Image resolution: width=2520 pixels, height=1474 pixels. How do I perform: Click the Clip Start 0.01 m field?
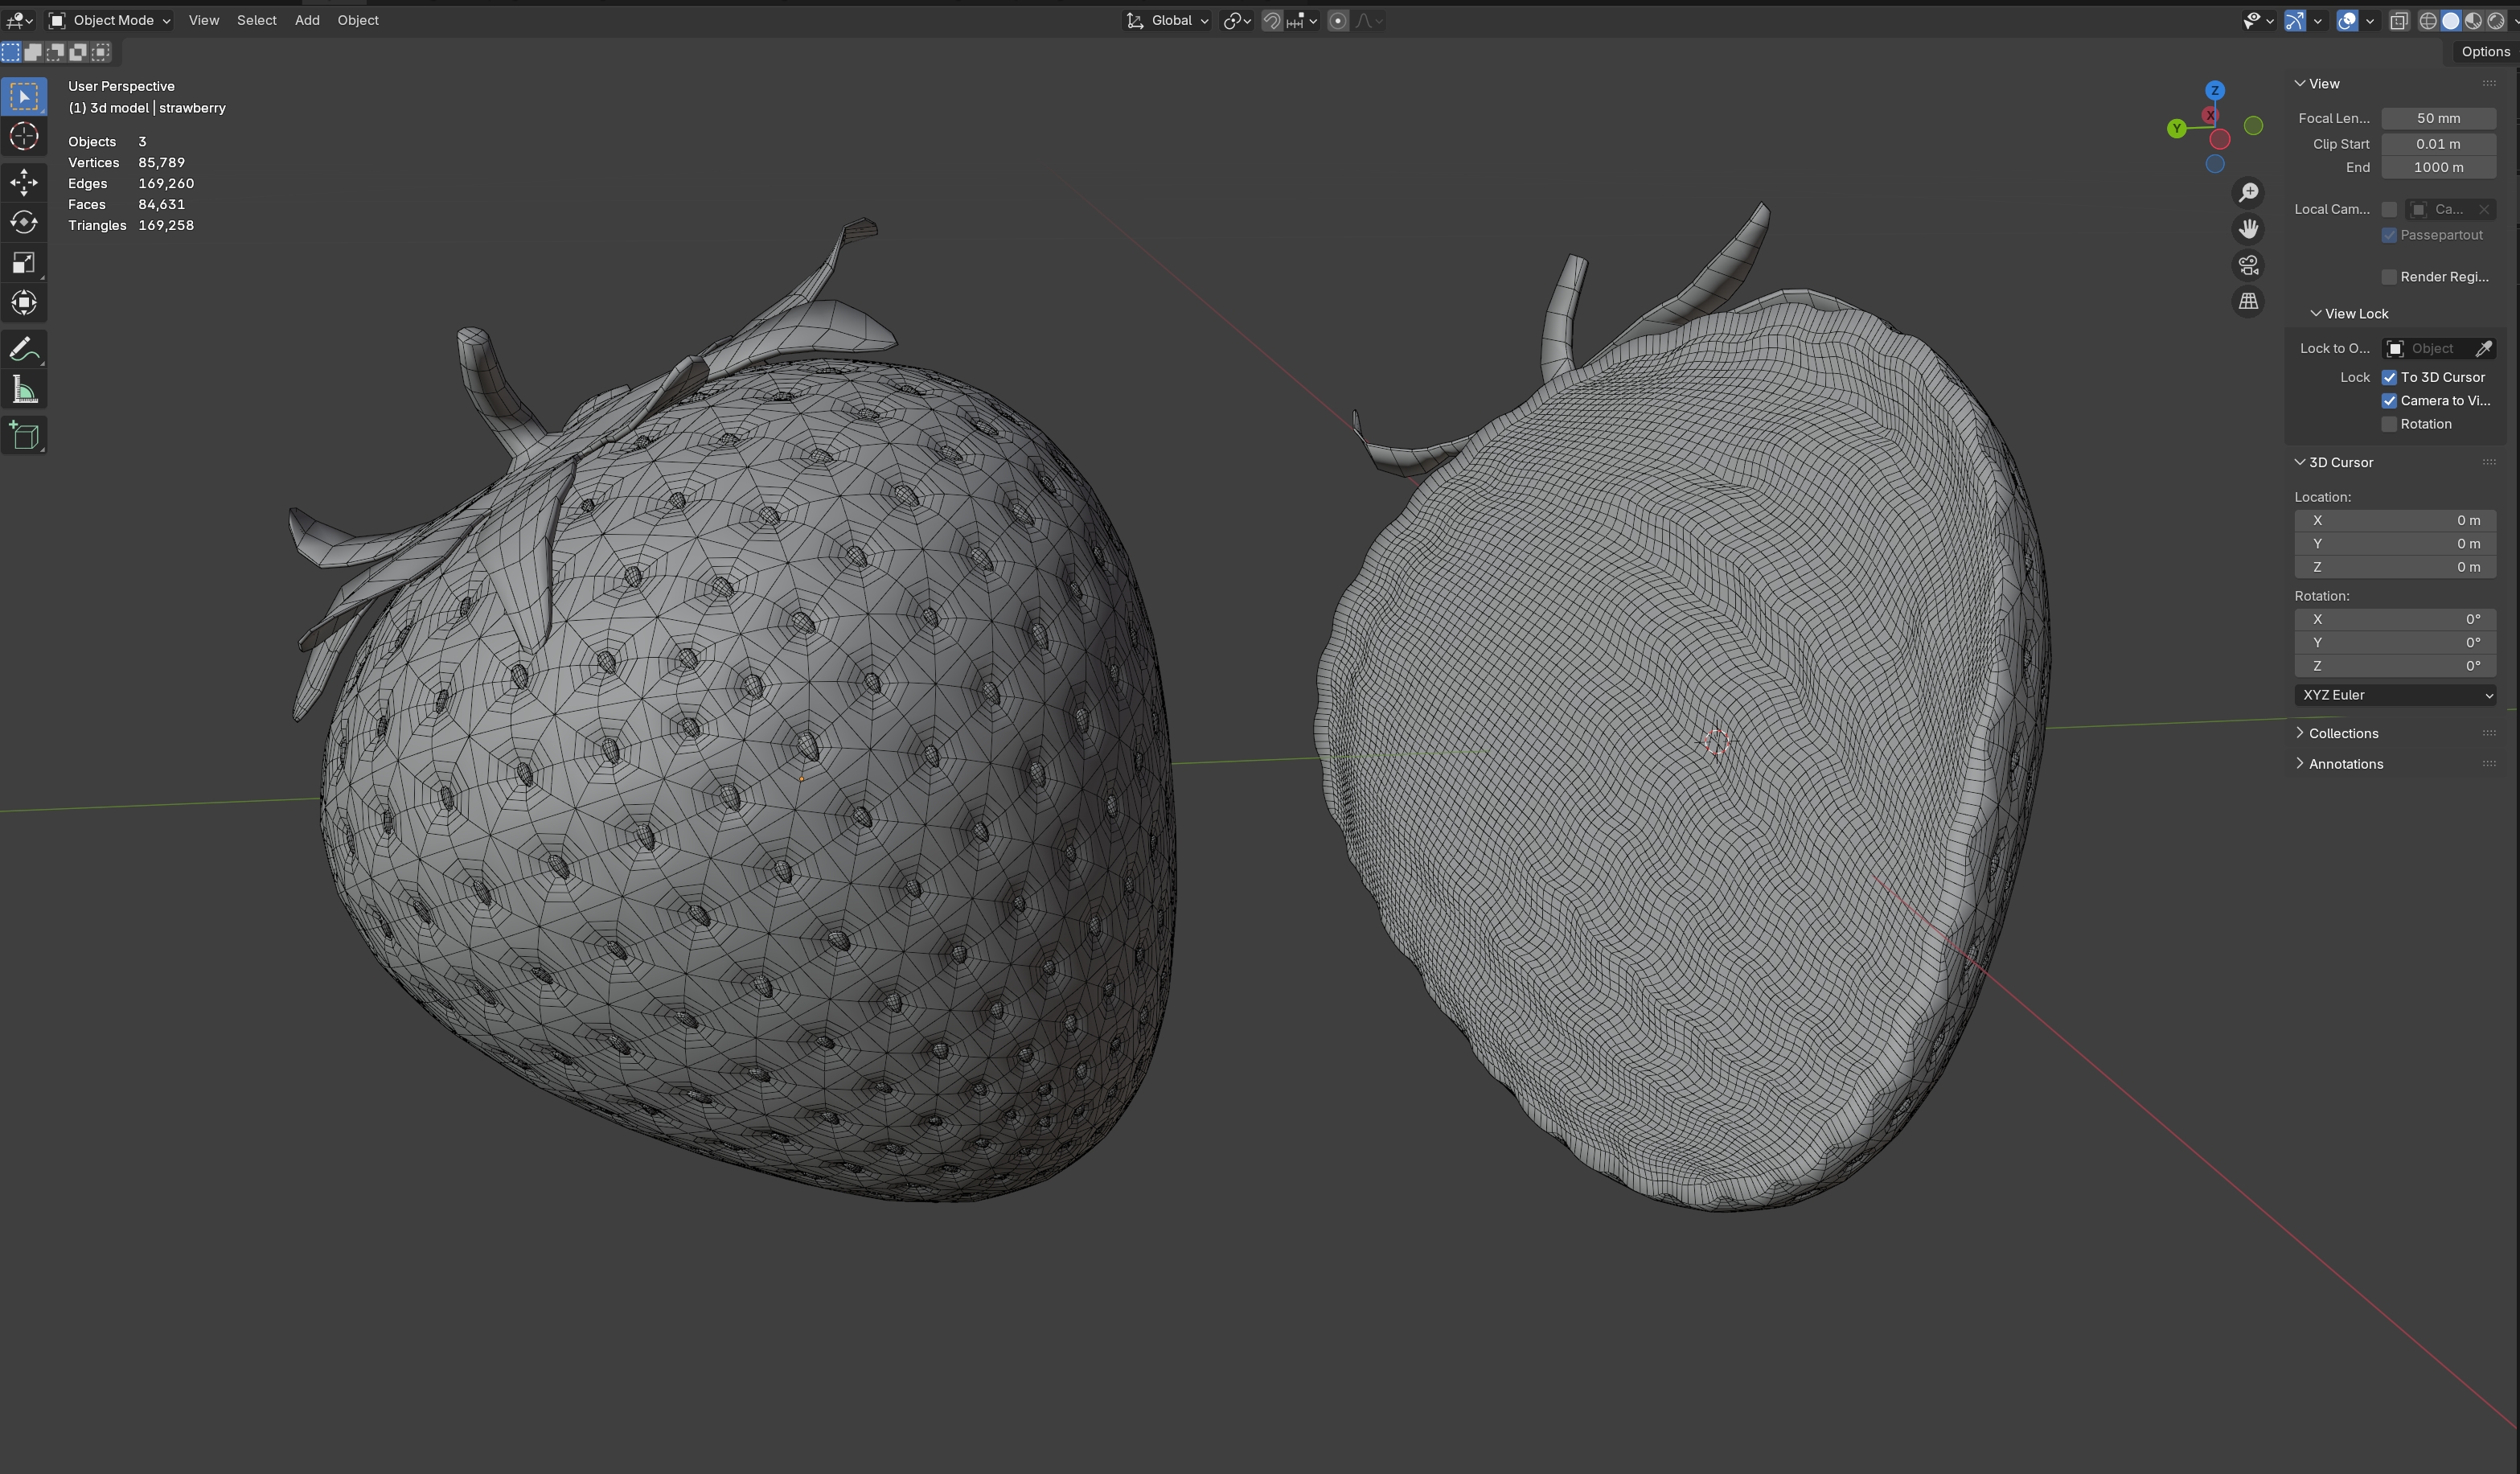point(2437,144)
